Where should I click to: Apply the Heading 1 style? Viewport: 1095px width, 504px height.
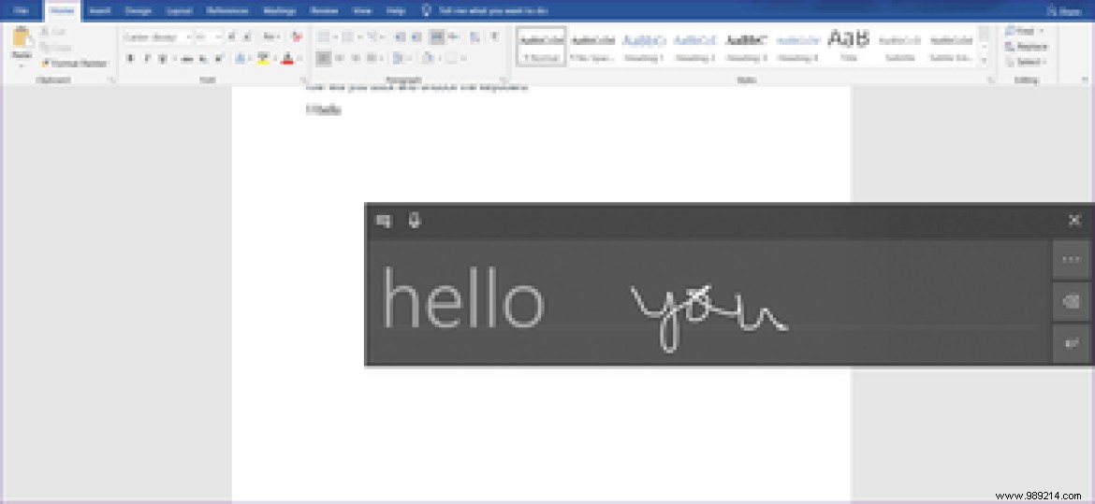click(x=644, y=47)
